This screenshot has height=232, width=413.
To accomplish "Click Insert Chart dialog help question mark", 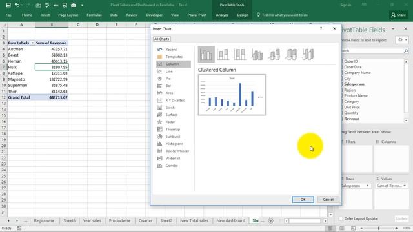I will (321, 28).
